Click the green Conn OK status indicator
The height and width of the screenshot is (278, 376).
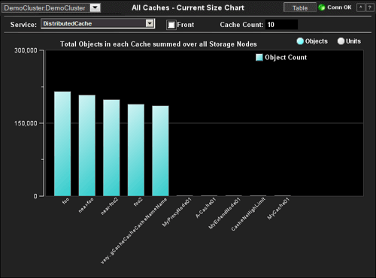tap(321, 8)
